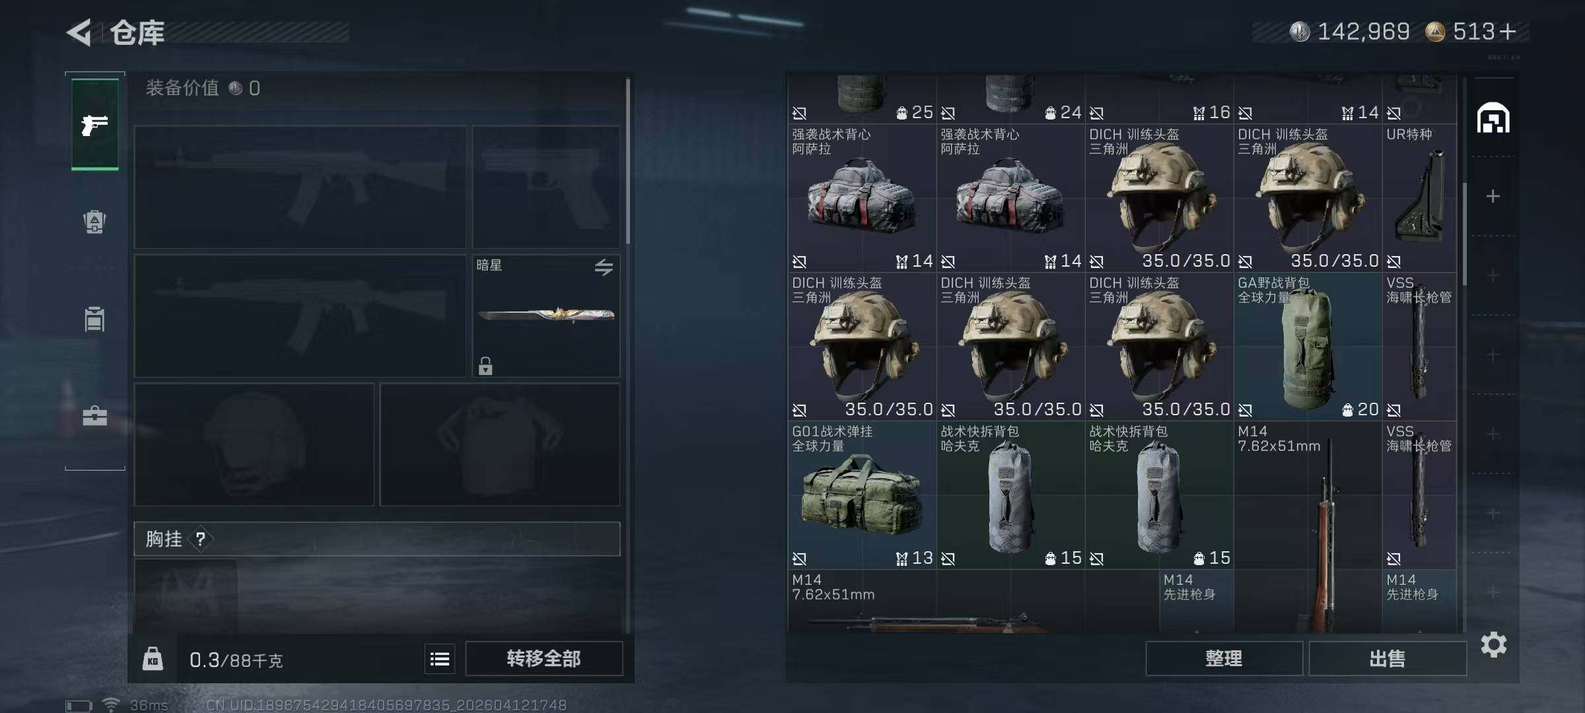Open the briefcase category icon in sidebar
Viewport: 1585px width, 713px height.
[x=94, y=416]
